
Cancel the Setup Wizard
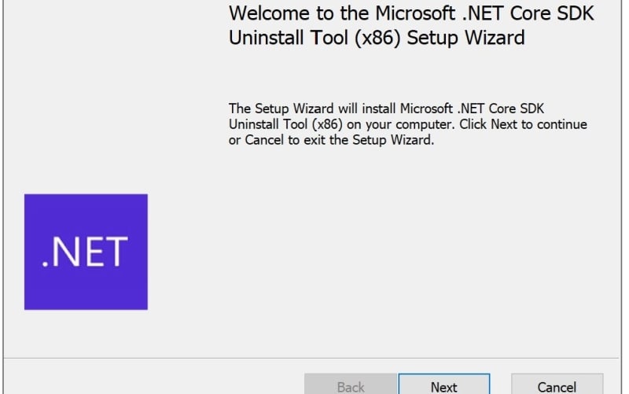(x=557, y=386)
